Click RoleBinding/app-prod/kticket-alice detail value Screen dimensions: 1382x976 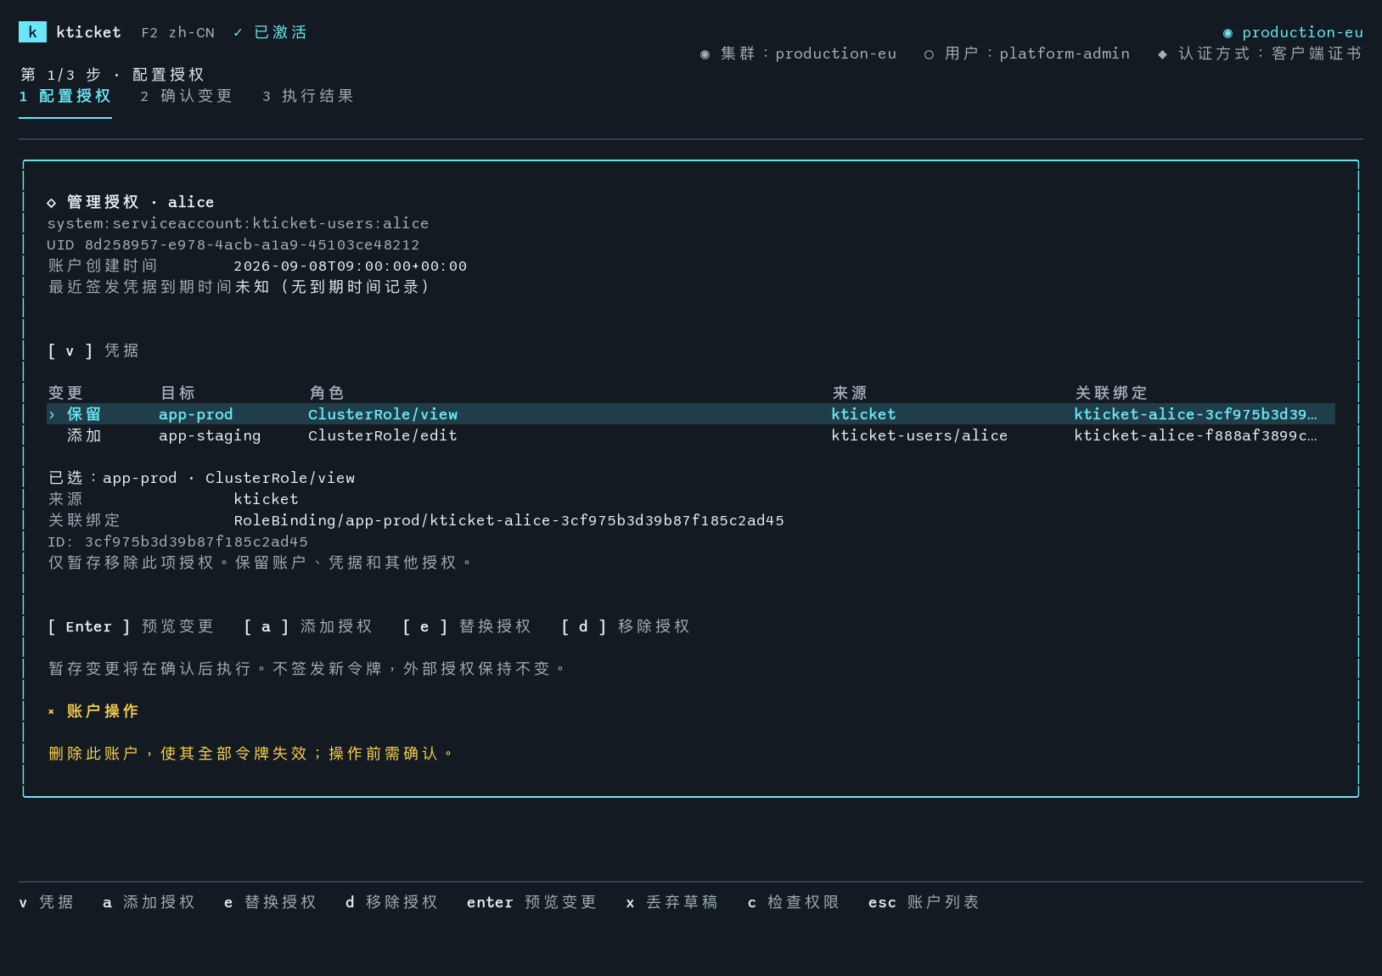click(x=509, y=520)
